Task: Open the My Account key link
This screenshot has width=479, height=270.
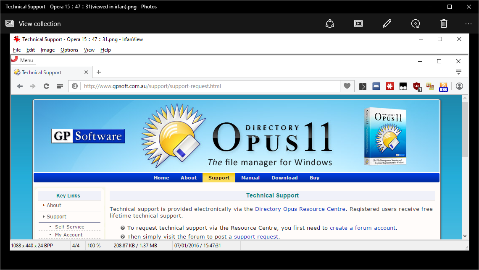Action: [x=69, y=235]
